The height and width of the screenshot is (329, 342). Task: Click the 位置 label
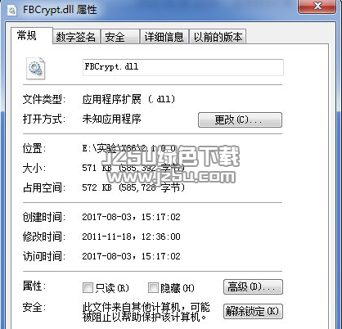pyautogui.click(x=34, y=149)
